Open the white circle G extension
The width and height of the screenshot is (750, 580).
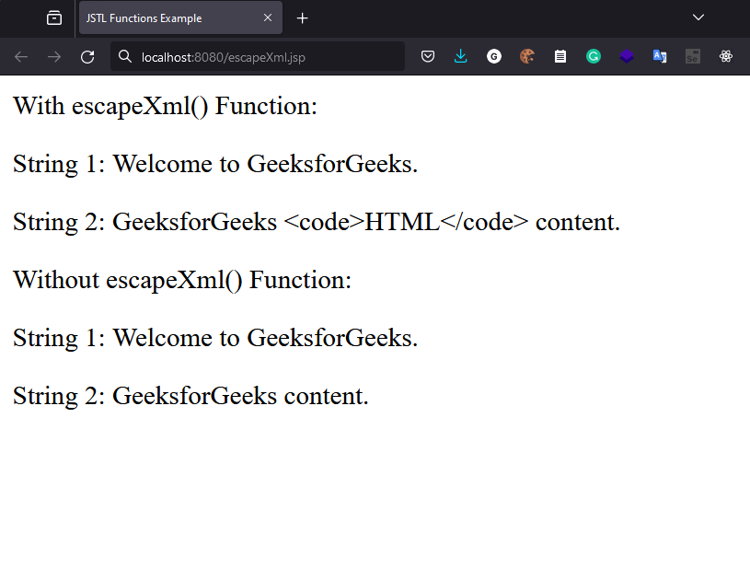coord(493,56)
